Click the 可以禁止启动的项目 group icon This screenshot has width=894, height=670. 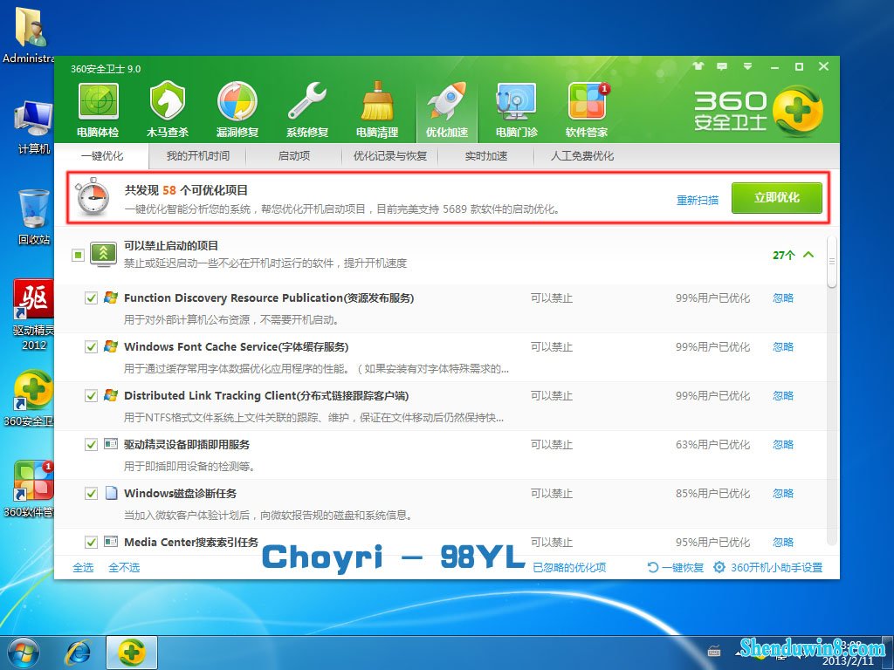click(x=103, y=254)
